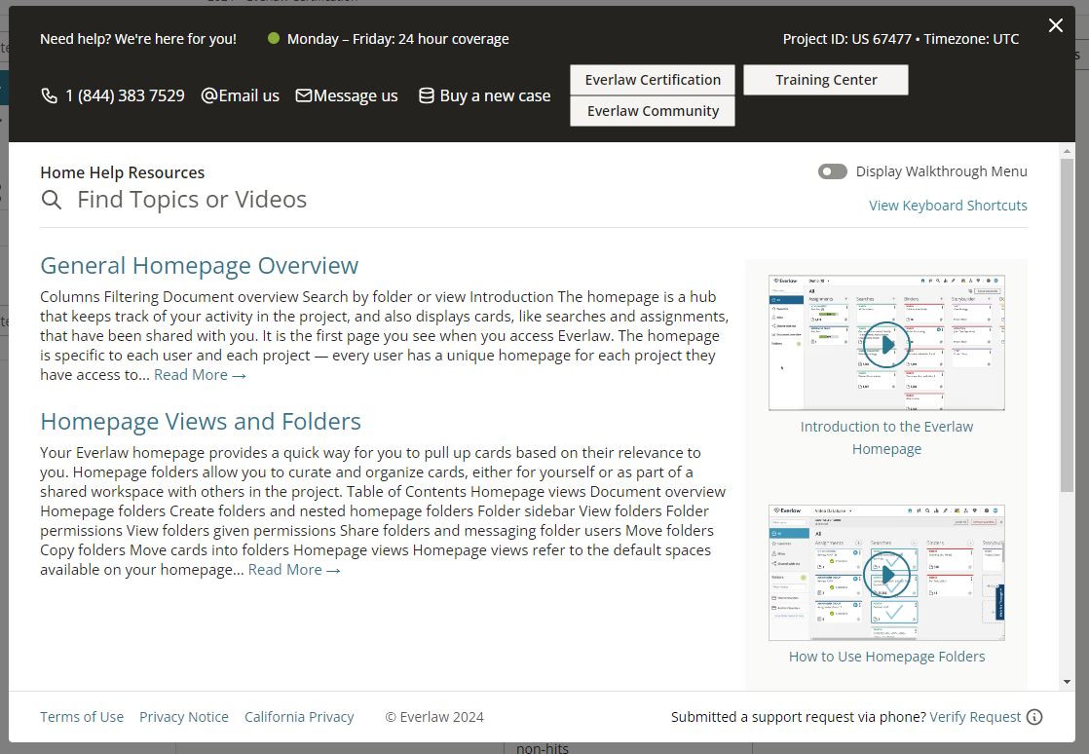The height and width of the screenshot is (754, 1089).
Task: Open the Homepage Views and Folders article
Action: [201, 422]
